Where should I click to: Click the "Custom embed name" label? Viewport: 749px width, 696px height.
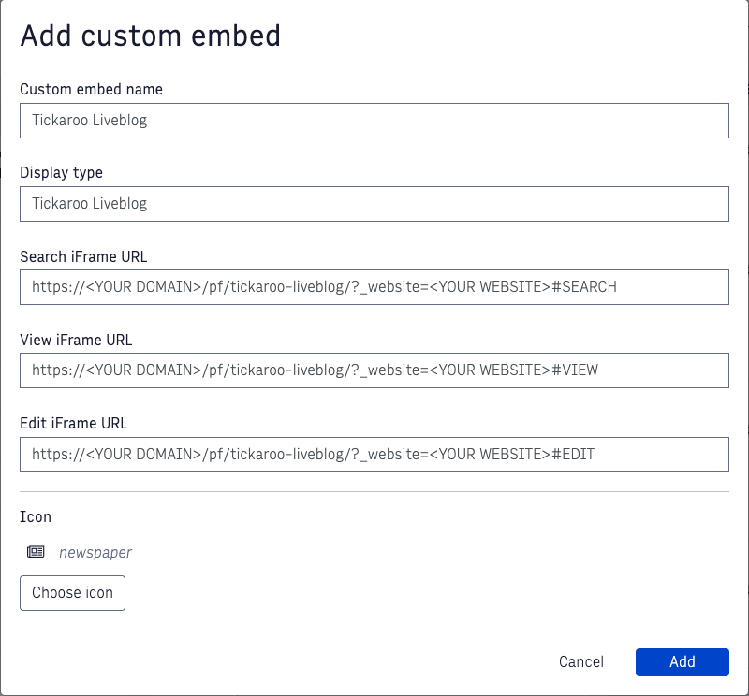click(x=91, y=90)
